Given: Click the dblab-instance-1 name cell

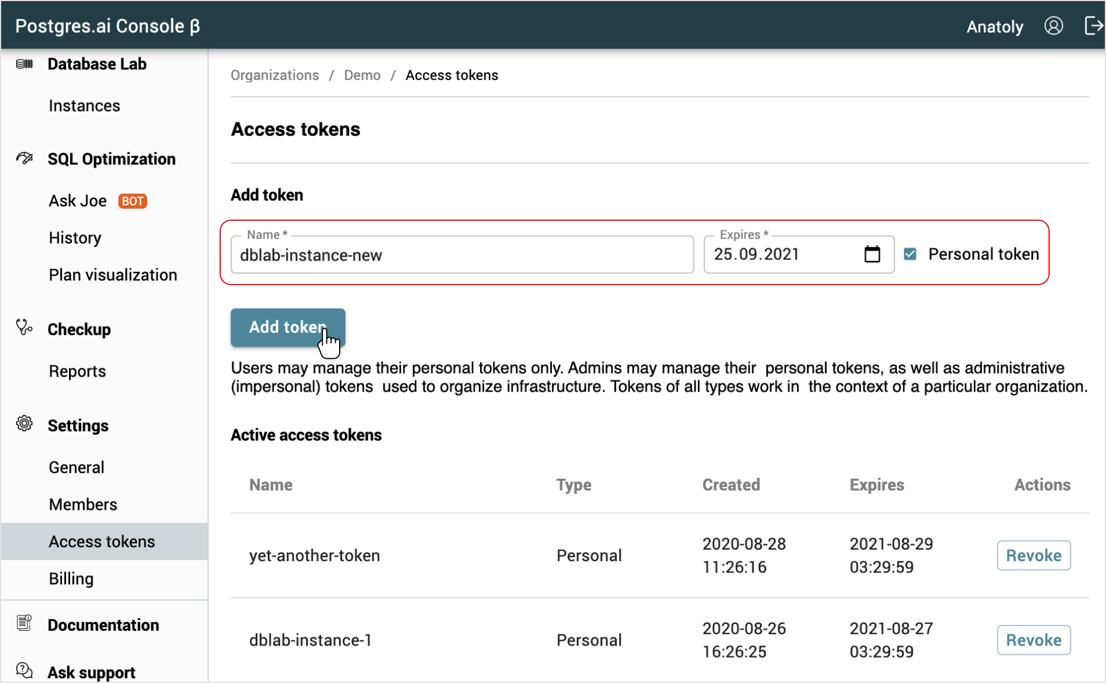Looking at the screenshot, I should 310,640.
